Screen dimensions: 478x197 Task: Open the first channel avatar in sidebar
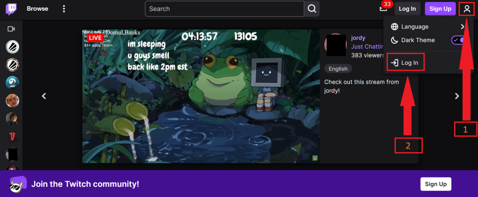(12, 47)
